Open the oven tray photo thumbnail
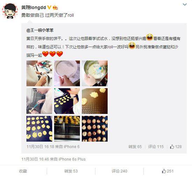Screen dimensions: 192x177 67,129
